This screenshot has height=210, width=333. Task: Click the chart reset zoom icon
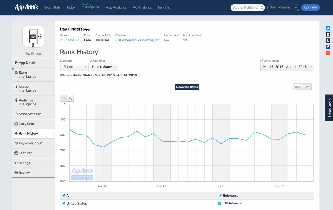click(x=63, y=98)
